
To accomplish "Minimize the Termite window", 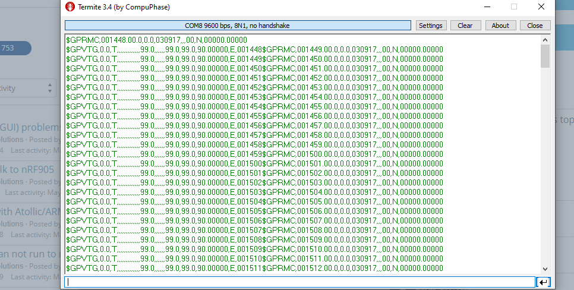I will pos(487,7).
